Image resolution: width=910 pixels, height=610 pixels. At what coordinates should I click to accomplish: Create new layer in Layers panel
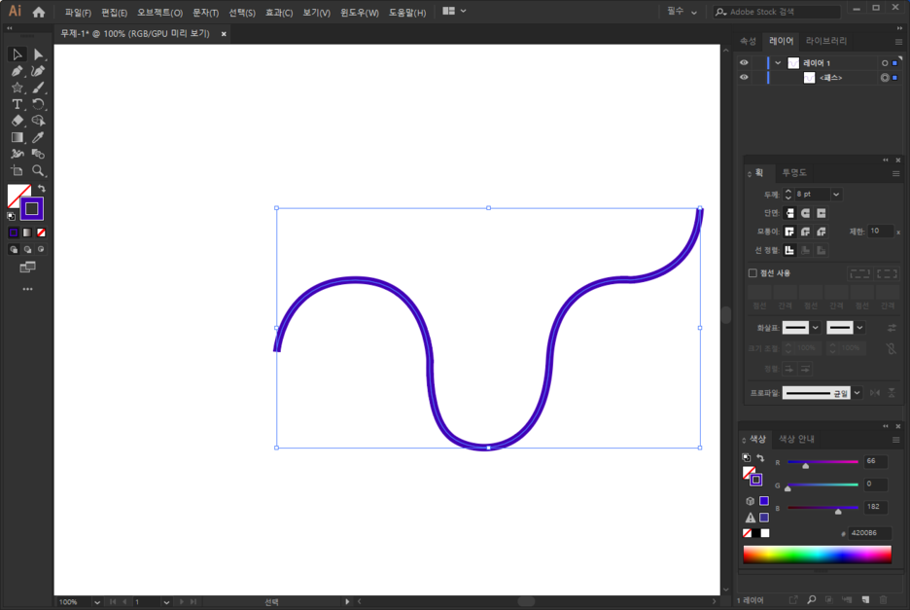[x=865, y=599]
